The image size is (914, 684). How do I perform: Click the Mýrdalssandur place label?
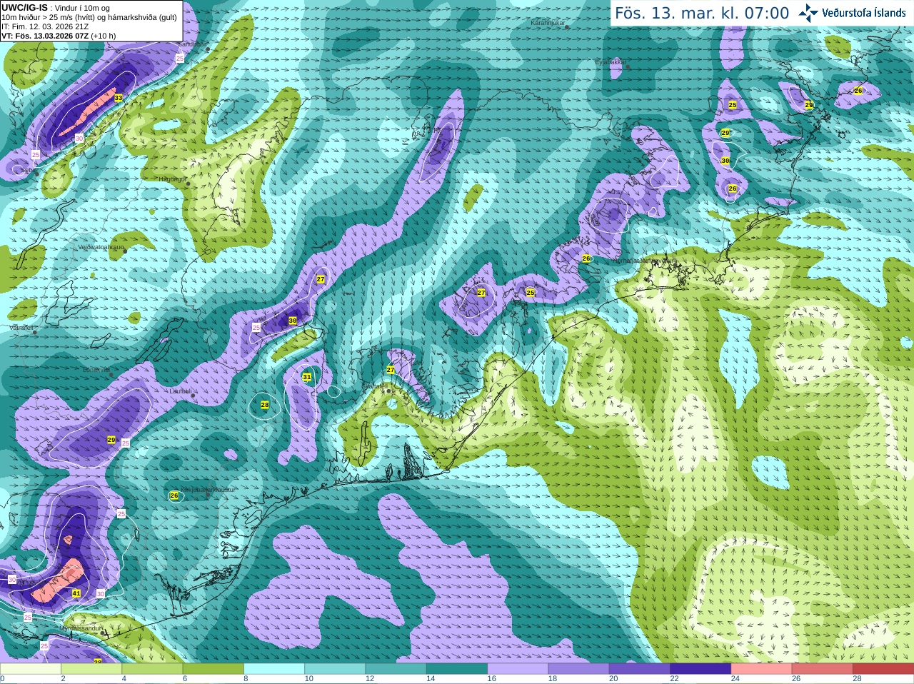(81, 628)
